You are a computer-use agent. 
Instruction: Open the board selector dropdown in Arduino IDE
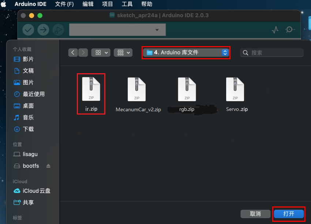(117, 30)
